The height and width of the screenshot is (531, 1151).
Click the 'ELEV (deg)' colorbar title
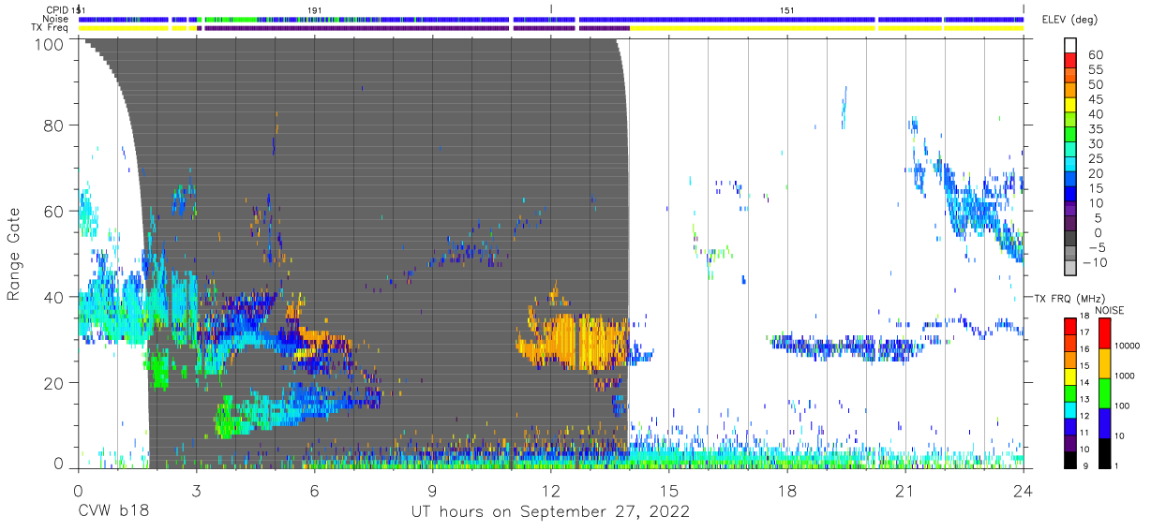[1071, 20]
